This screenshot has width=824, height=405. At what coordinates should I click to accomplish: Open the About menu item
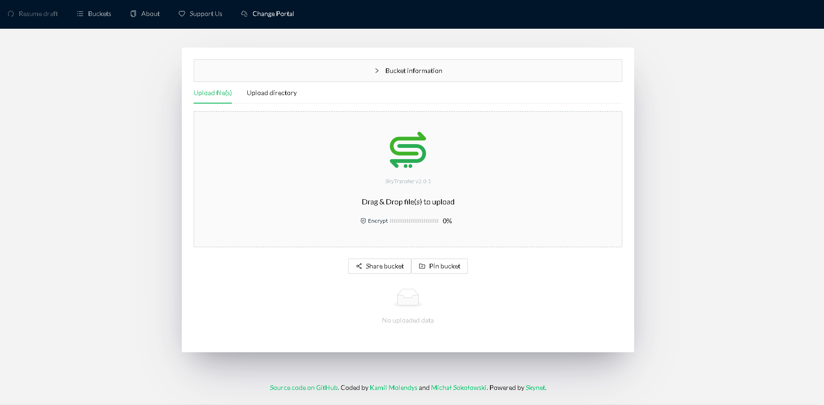tap(145, 14)
